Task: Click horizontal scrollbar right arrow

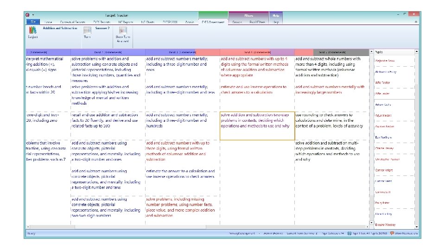Action: tap(367, 227)
